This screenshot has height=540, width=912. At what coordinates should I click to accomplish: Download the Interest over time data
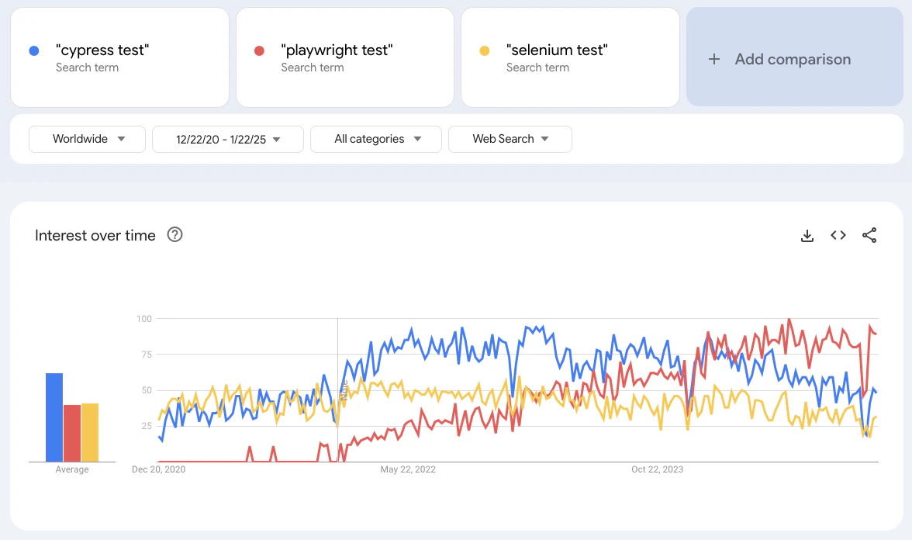pyautogui.click(x=807, y=236)
